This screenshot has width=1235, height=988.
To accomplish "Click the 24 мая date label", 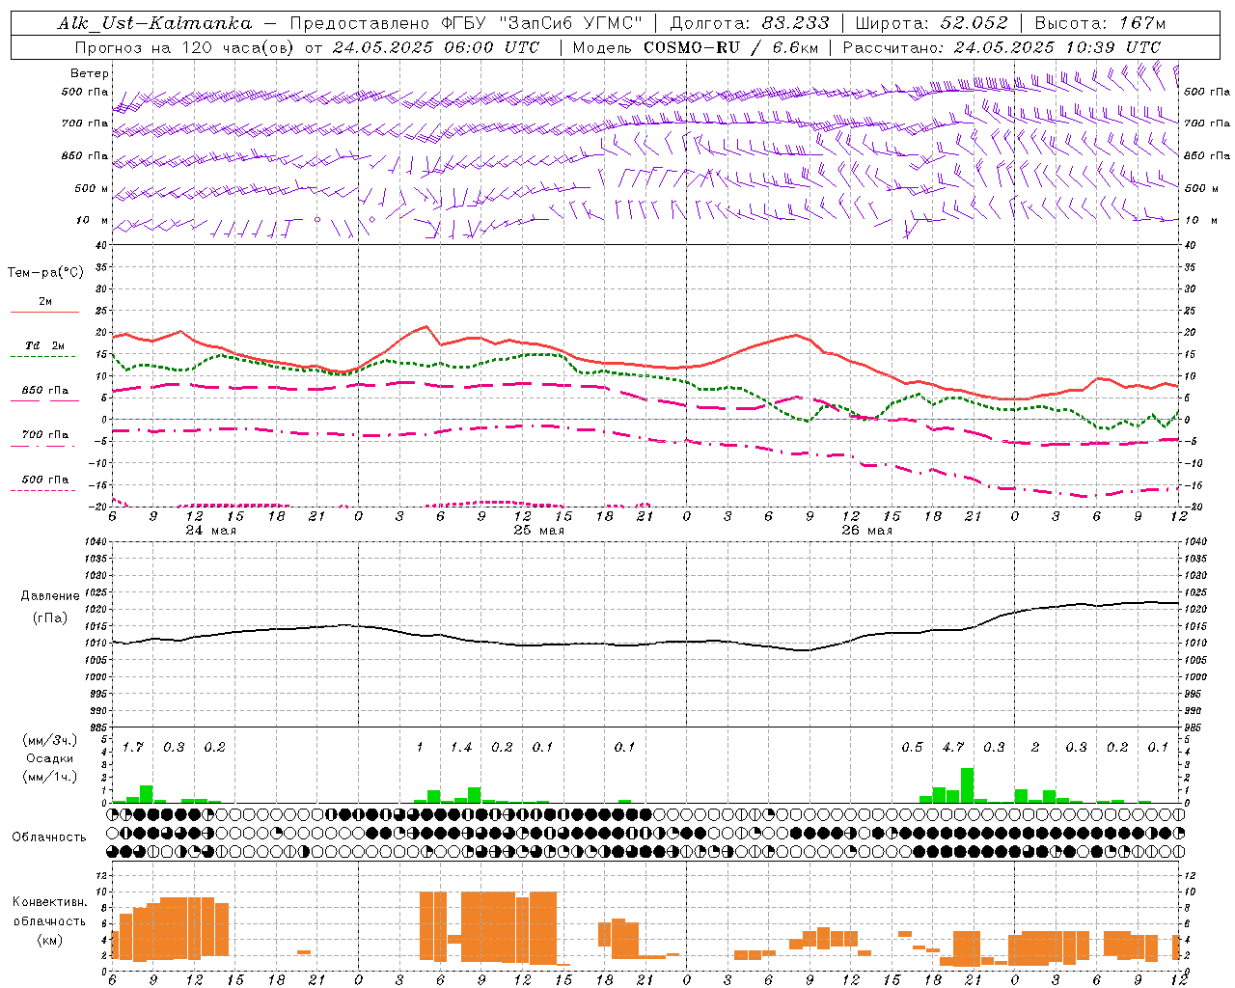I will (x=211, y=531).
